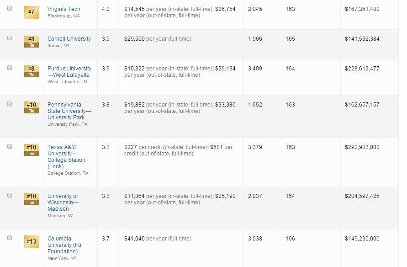Image resolution: width=407 pixels, height=267 pixels.
Task: Check the Virginia Tech compare checkbox
Action: click(x=10, y=8)
